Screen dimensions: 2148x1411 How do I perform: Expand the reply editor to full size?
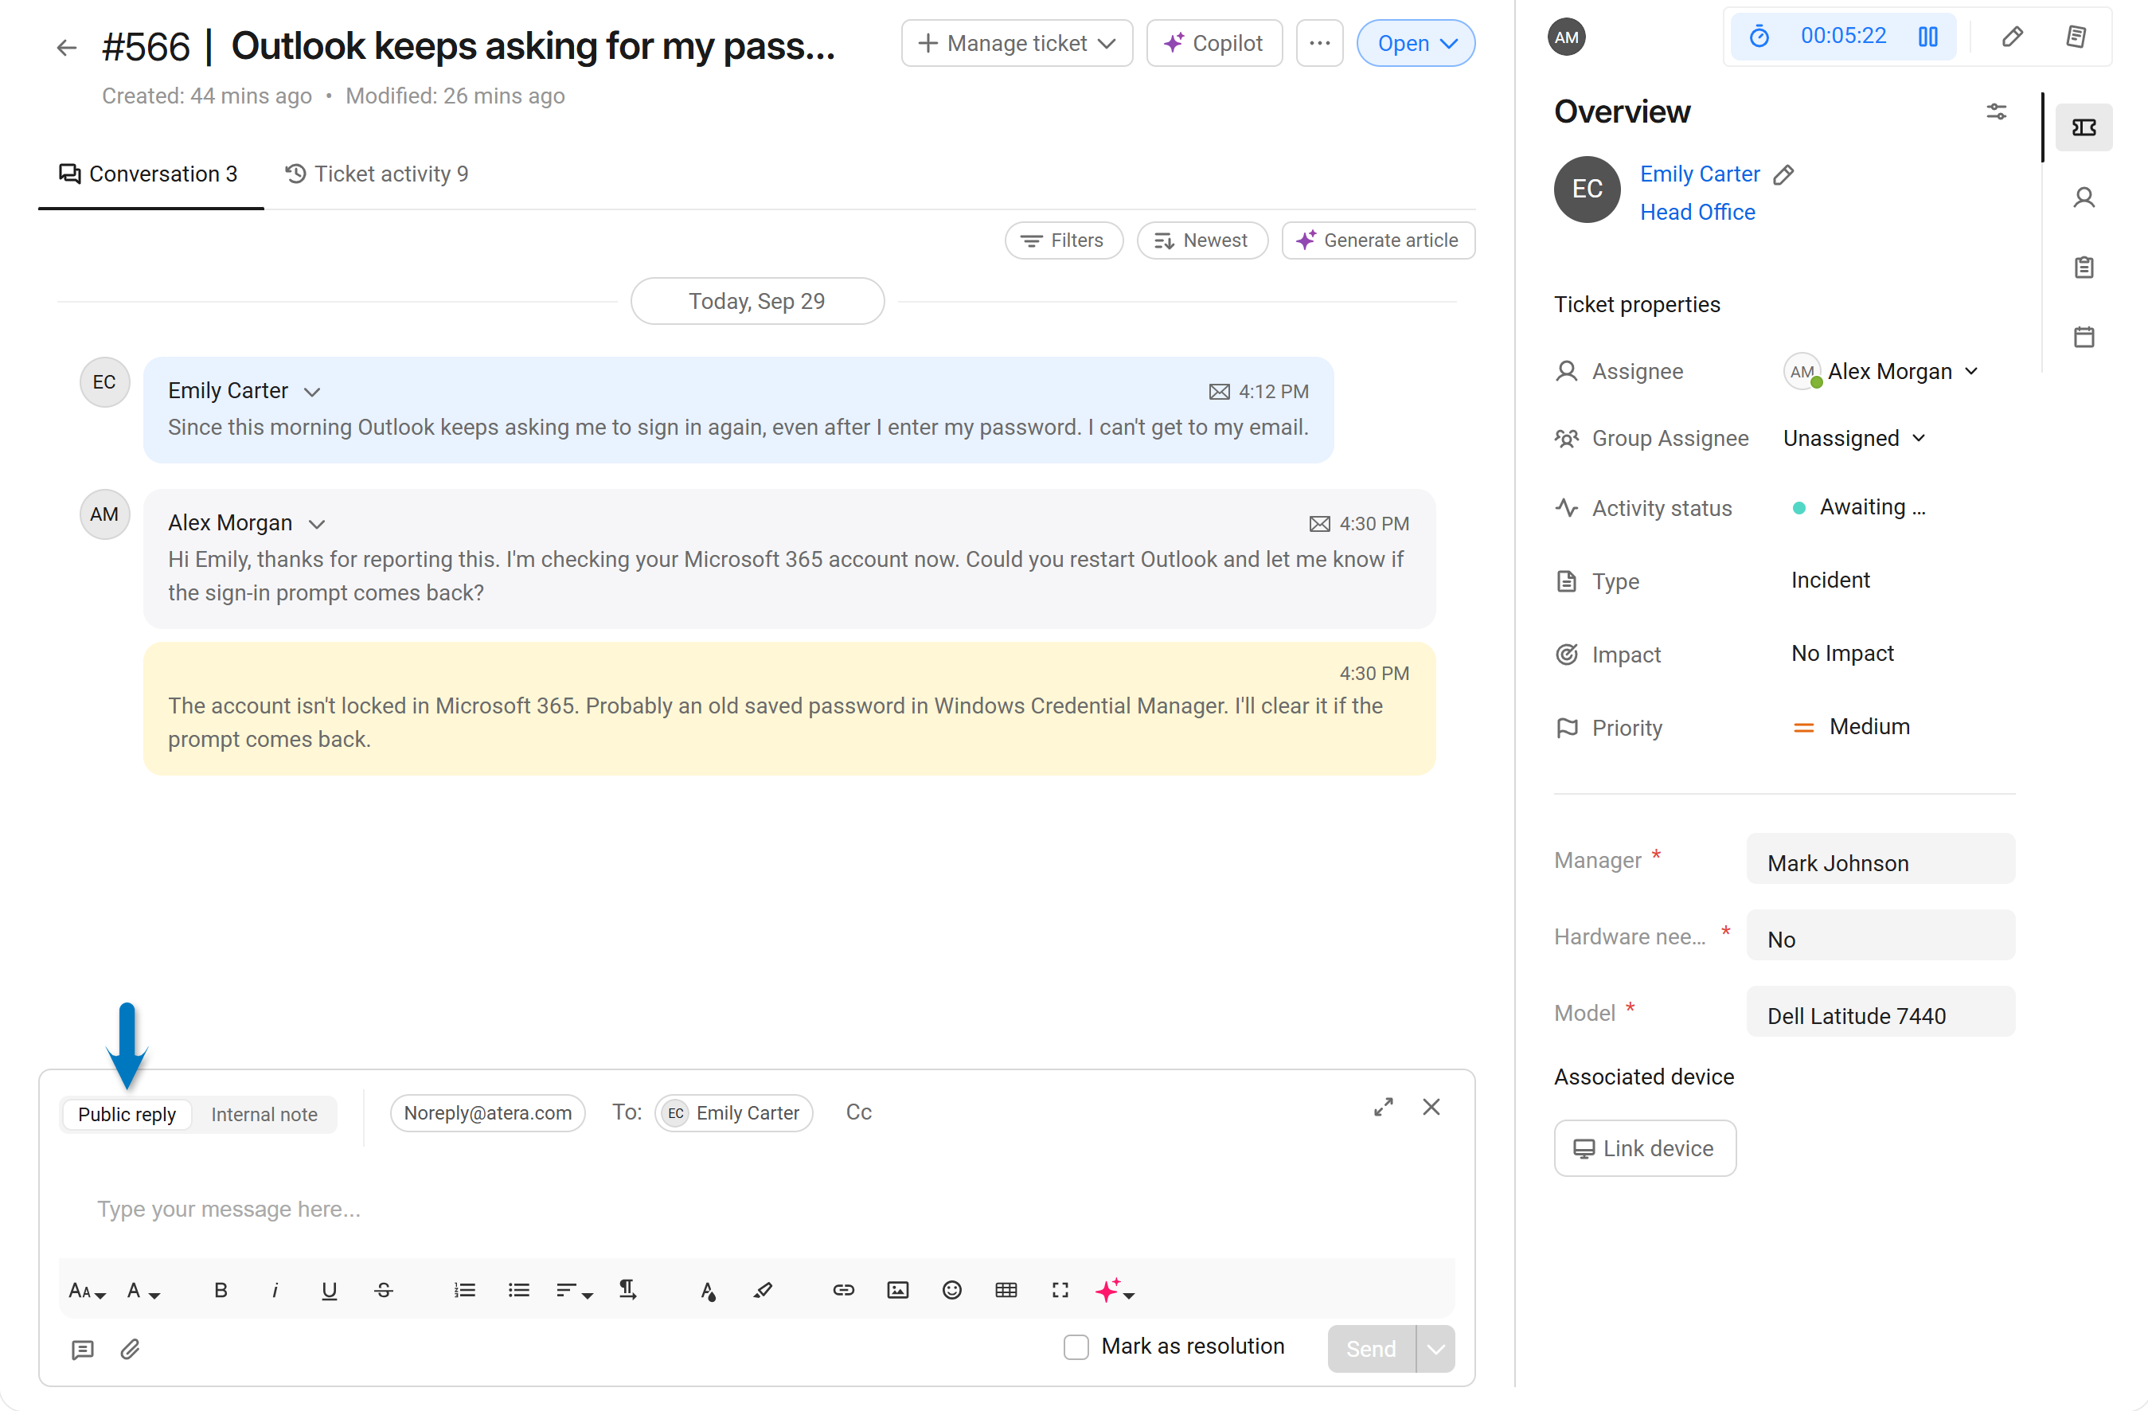(1383, 1107)
